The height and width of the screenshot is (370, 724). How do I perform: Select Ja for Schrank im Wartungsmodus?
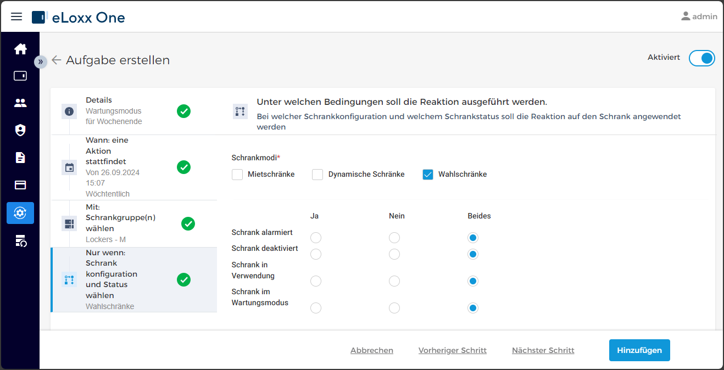pos(316,308)
